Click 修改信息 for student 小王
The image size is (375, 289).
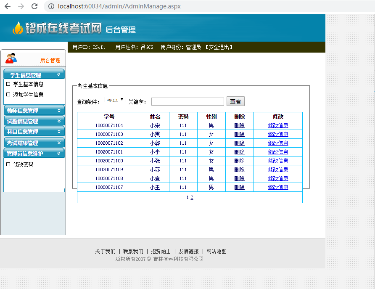[278, 187]
